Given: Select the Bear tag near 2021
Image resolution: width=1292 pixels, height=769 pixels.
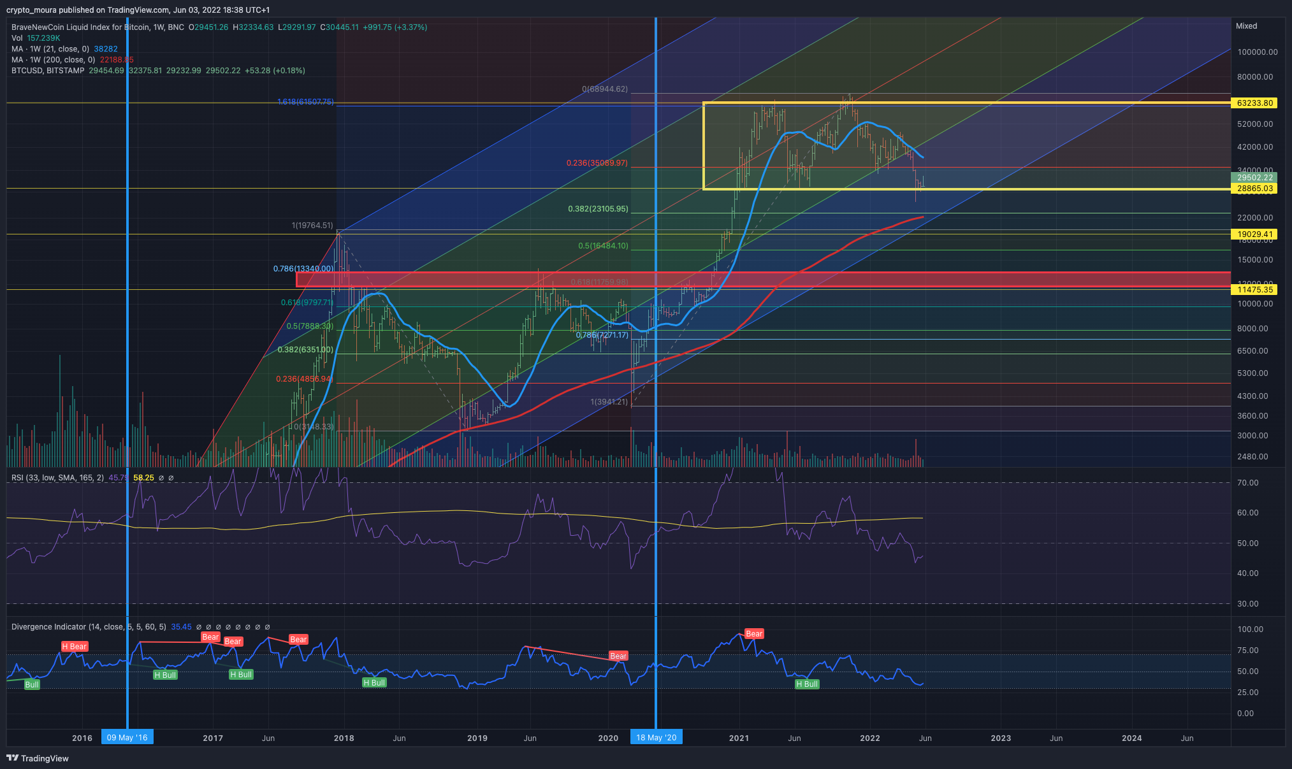Looking at the screenshot, I should (754, 633).
